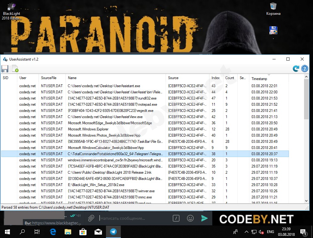Open the Start menu

pyautogui.click(x=7, y=232)
